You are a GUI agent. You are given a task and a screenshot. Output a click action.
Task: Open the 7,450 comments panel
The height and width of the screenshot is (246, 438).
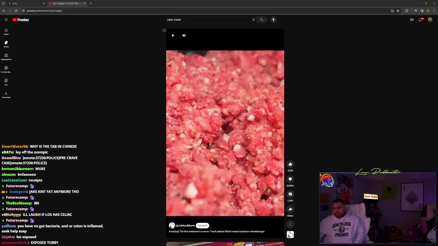[290, 194]
